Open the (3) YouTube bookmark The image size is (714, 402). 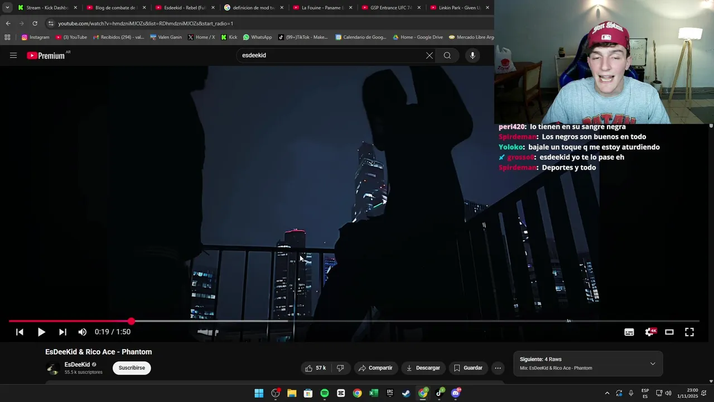coord(71,37)
